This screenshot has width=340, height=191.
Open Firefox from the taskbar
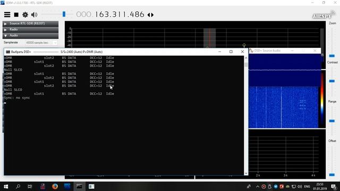55,186
